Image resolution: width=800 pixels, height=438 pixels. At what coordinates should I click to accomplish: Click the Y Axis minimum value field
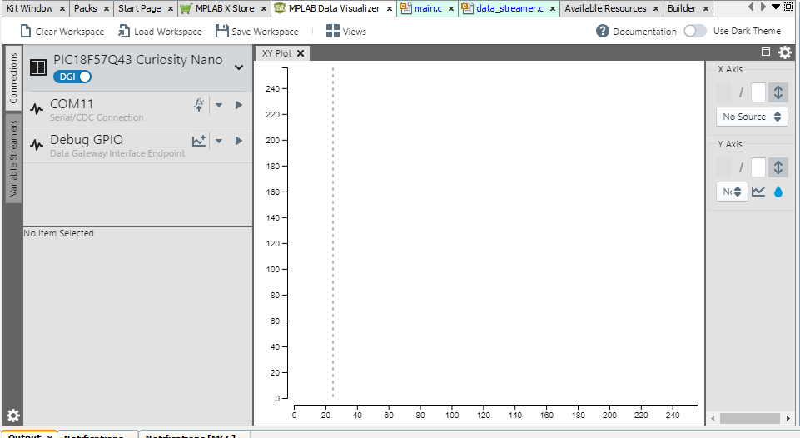723,167
